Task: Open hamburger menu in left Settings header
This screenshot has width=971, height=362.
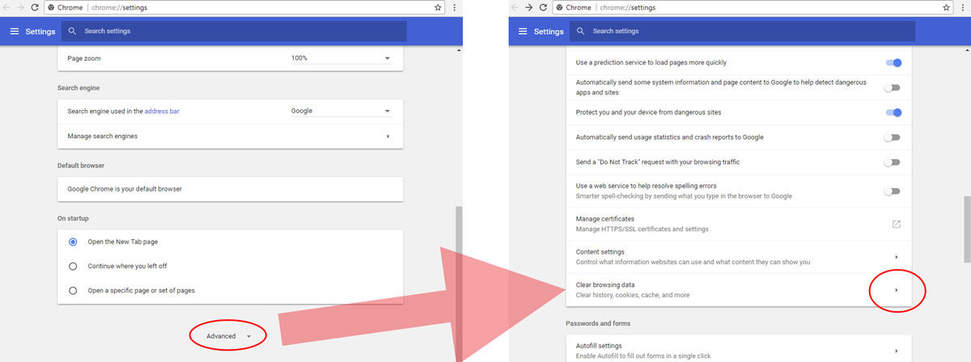Action: click(14, 32)
